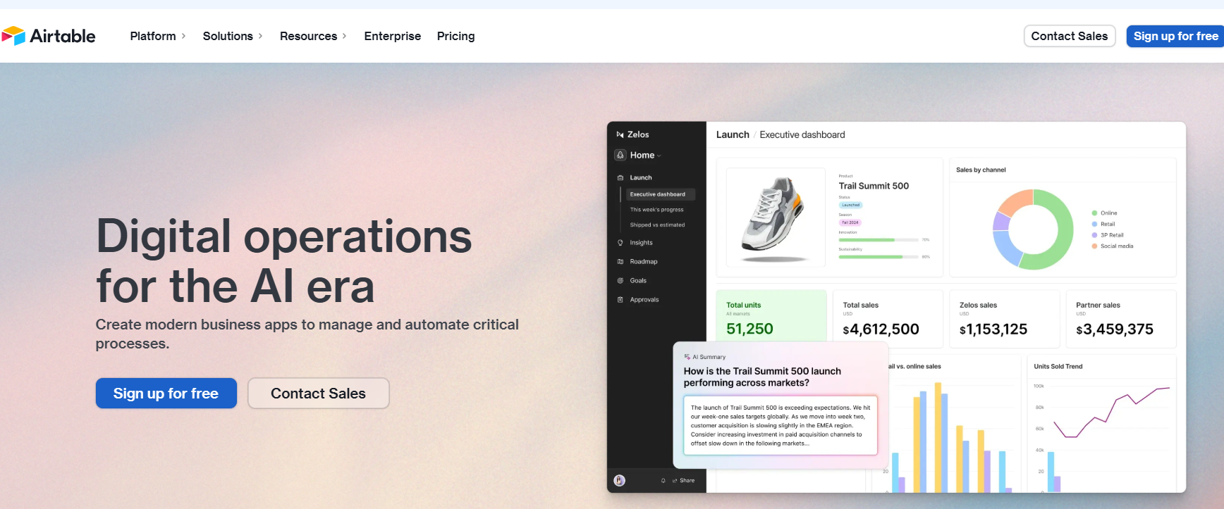1224x509 pixels.
Task: Click the Total sales value $4,612,500
Action: [x=881, y=329]
